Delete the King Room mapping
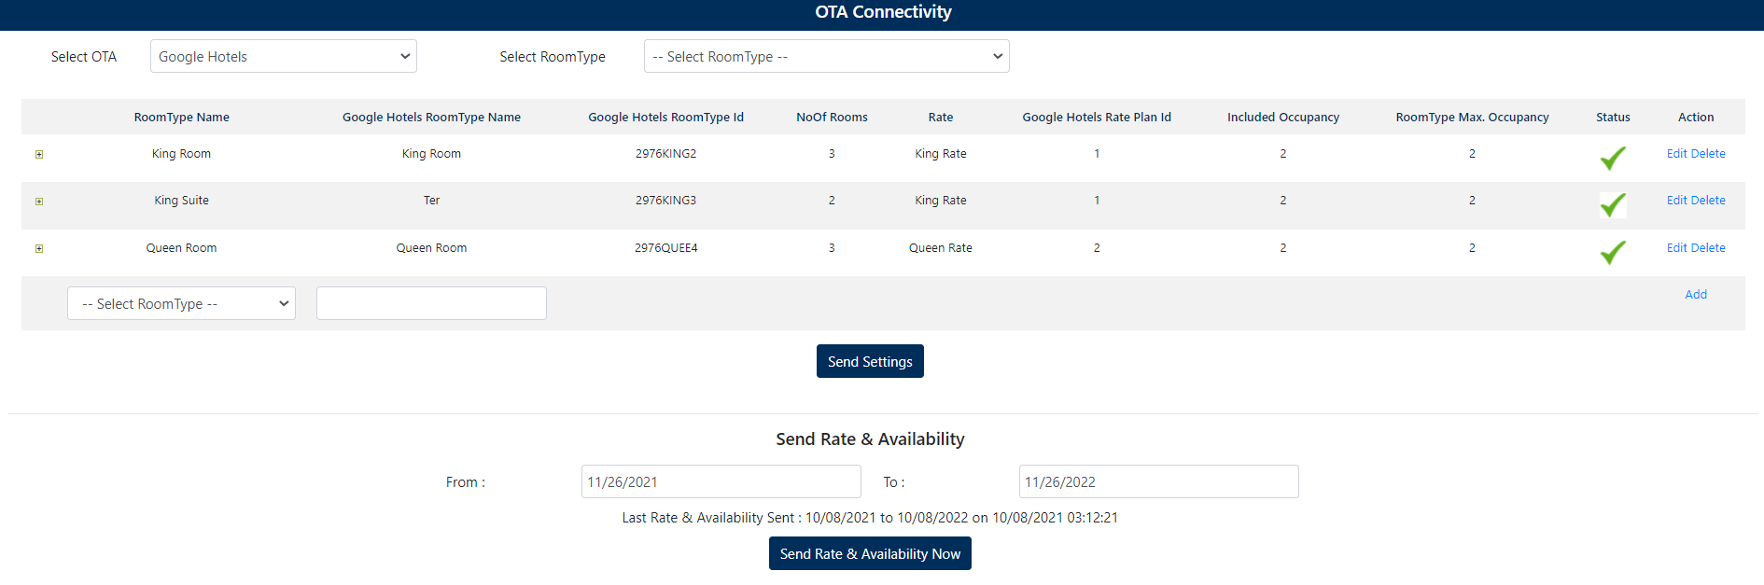 pos(1708,154)
